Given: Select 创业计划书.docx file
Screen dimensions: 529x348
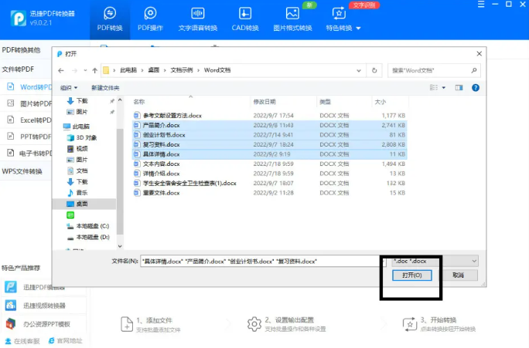Looking at the screenshot, I should (x=269, y=135).
